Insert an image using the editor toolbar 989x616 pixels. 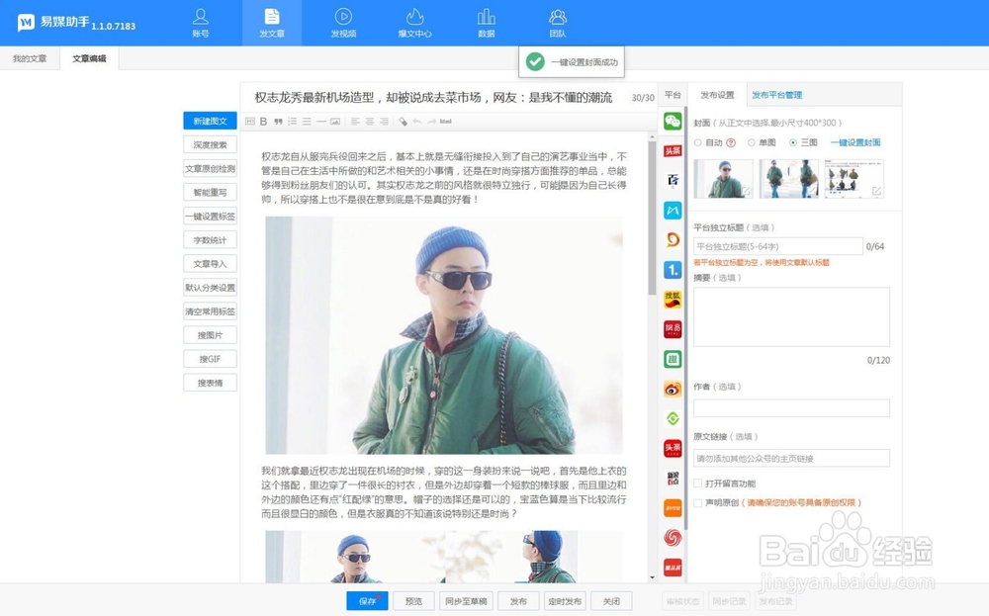pyautogui.click(x=335, y=121)
